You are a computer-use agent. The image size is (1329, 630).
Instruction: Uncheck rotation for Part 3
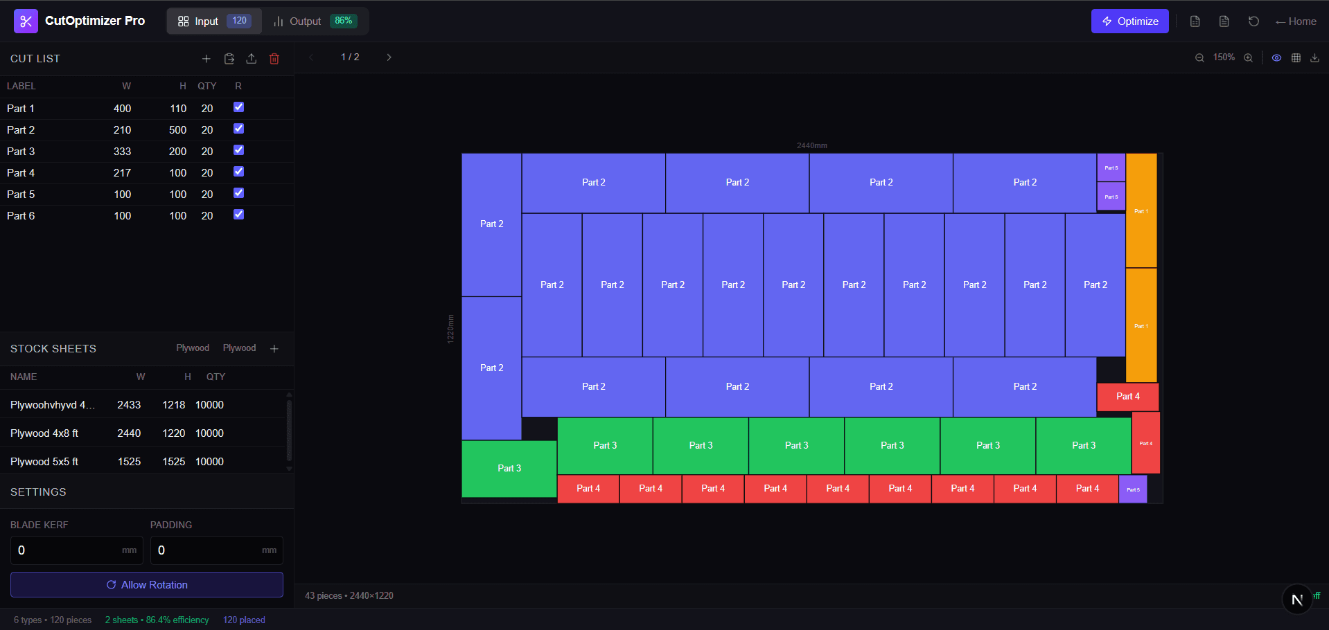coord(238,150)
